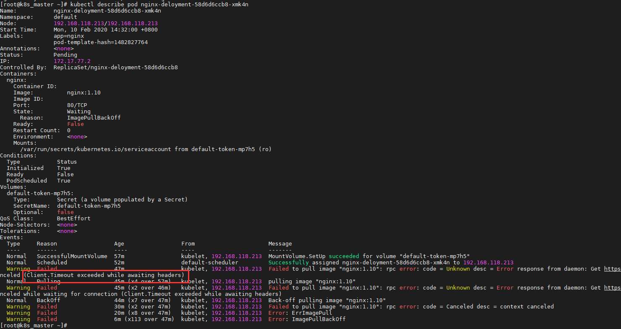Screen dimensions: 621x329
Task: Select the label 'app=nginx'
Action: 69,36
